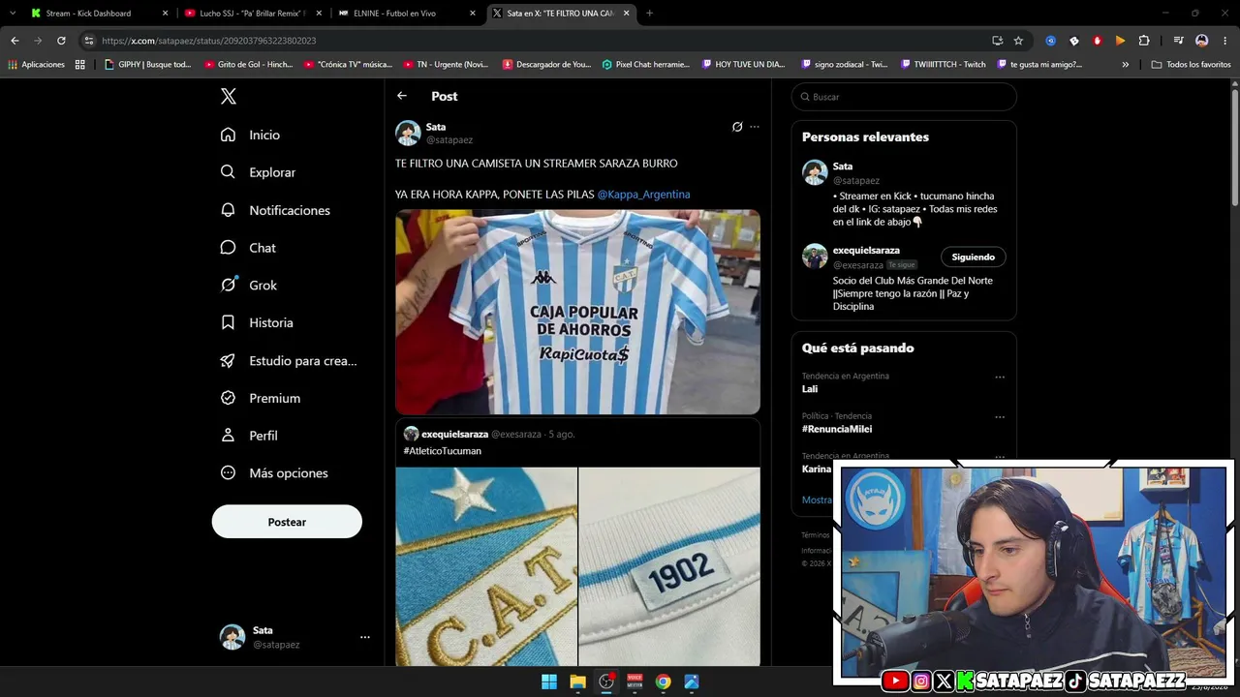
Task: Open options for the Lali trend
Action: point(1000,378)
